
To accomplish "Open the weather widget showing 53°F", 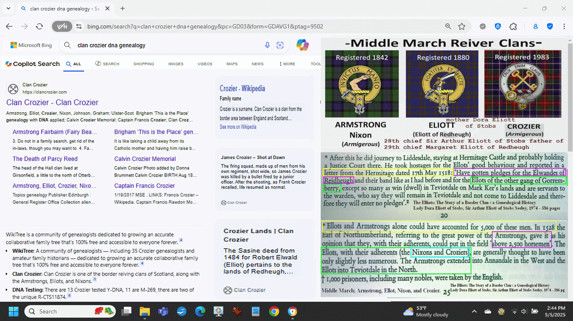I will 426,311.
